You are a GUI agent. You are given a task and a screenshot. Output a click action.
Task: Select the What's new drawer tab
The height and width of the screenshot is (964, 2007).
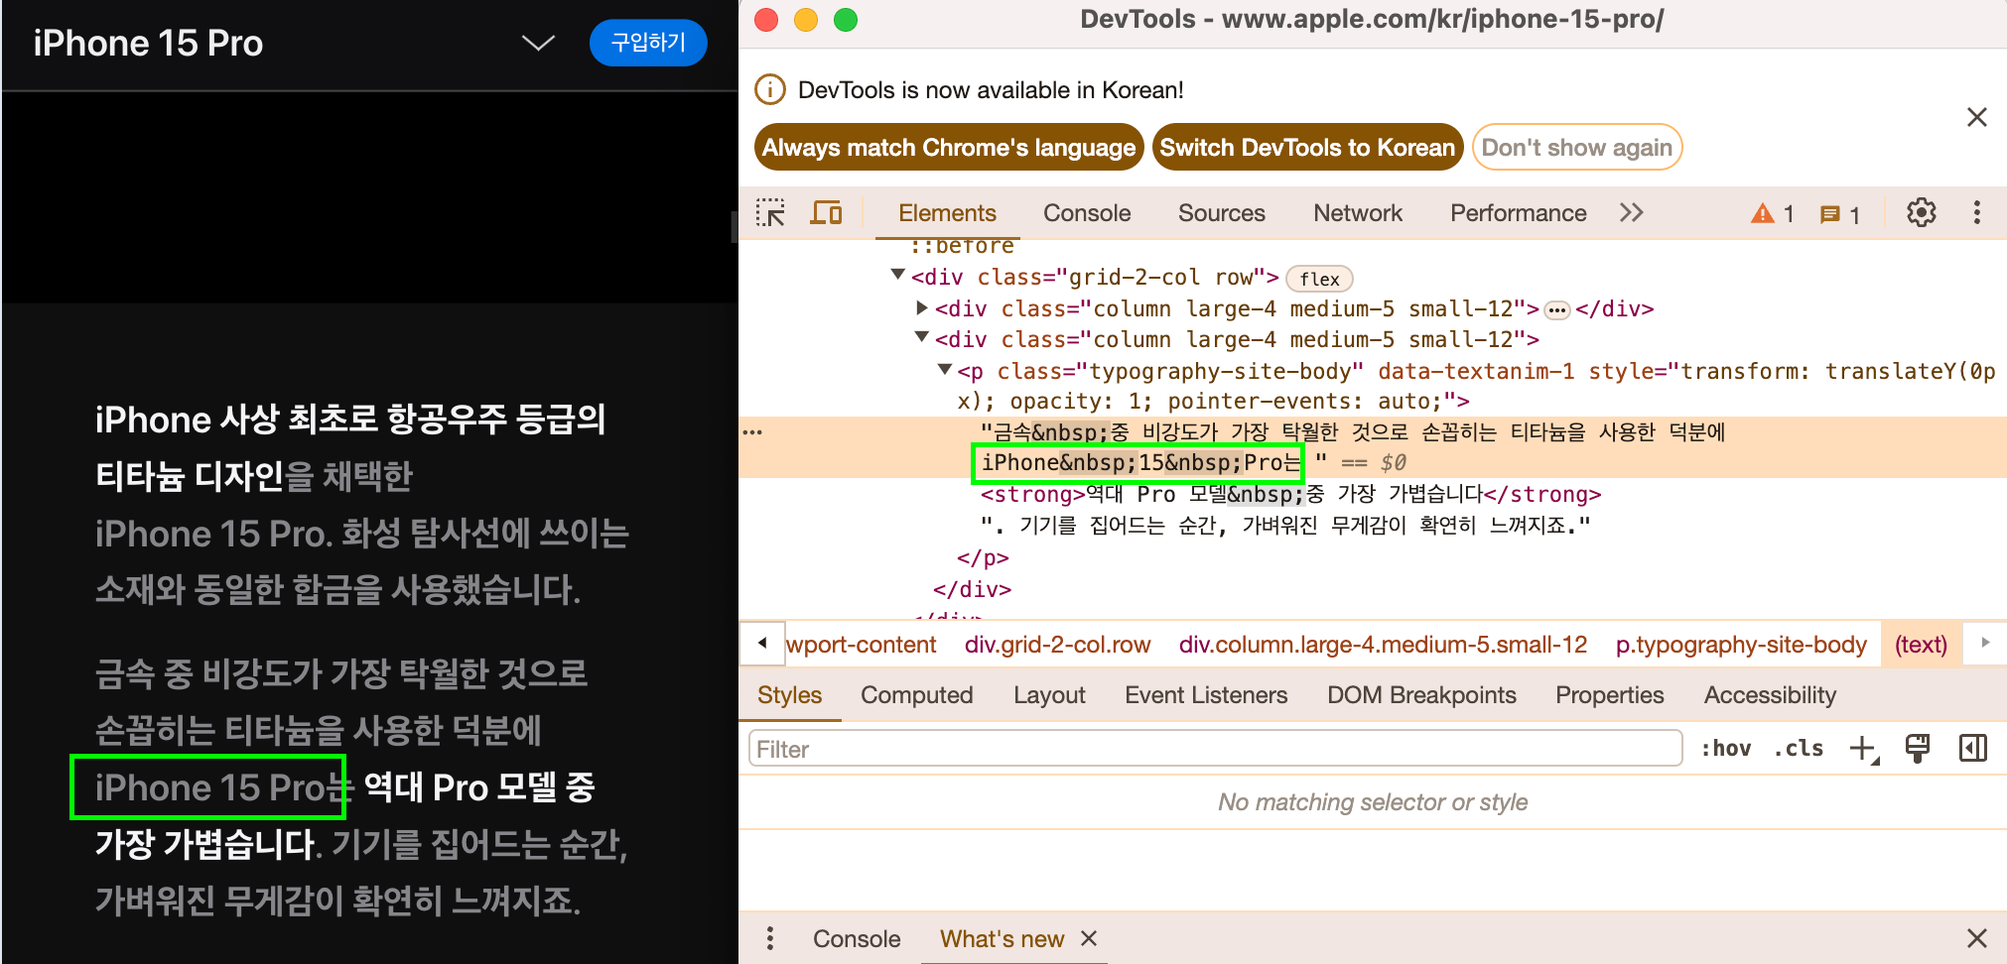[1002, 939]
